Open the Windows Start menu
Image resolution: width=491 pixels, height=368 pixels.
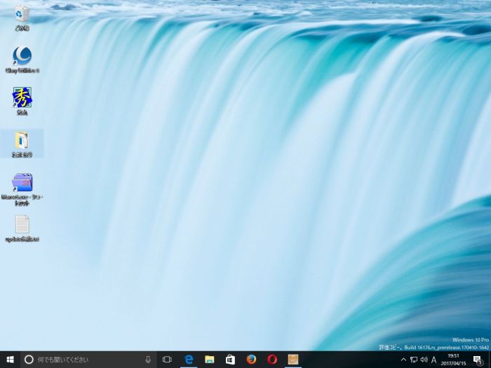(10, 359)
